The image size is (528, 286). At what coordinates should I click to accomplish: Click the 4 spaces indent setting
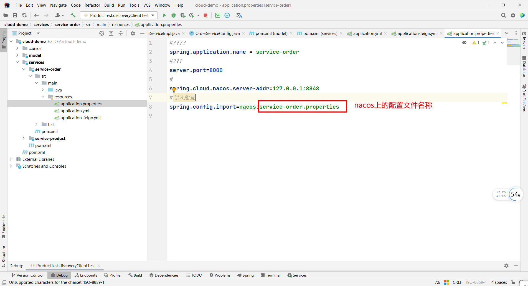coord(499,282)
